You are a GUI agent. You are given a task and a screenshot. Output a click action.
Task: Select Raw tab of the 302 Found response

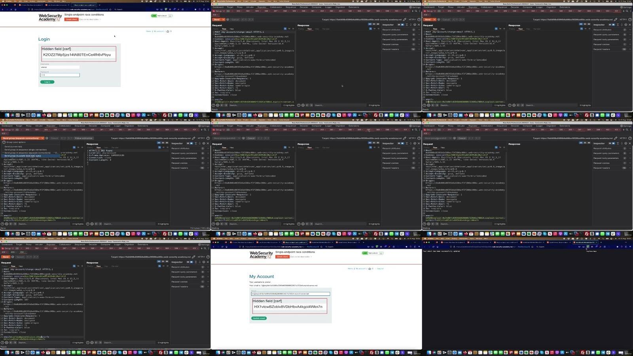pos(99,148)
